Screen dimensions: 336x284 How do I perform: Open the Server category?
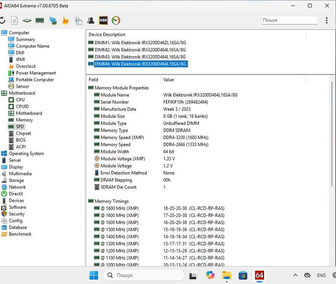[15, 160]
